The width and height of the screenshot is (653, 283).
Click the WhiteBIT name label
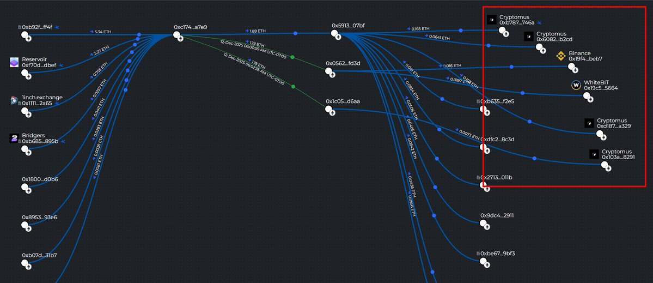(597, 82)
